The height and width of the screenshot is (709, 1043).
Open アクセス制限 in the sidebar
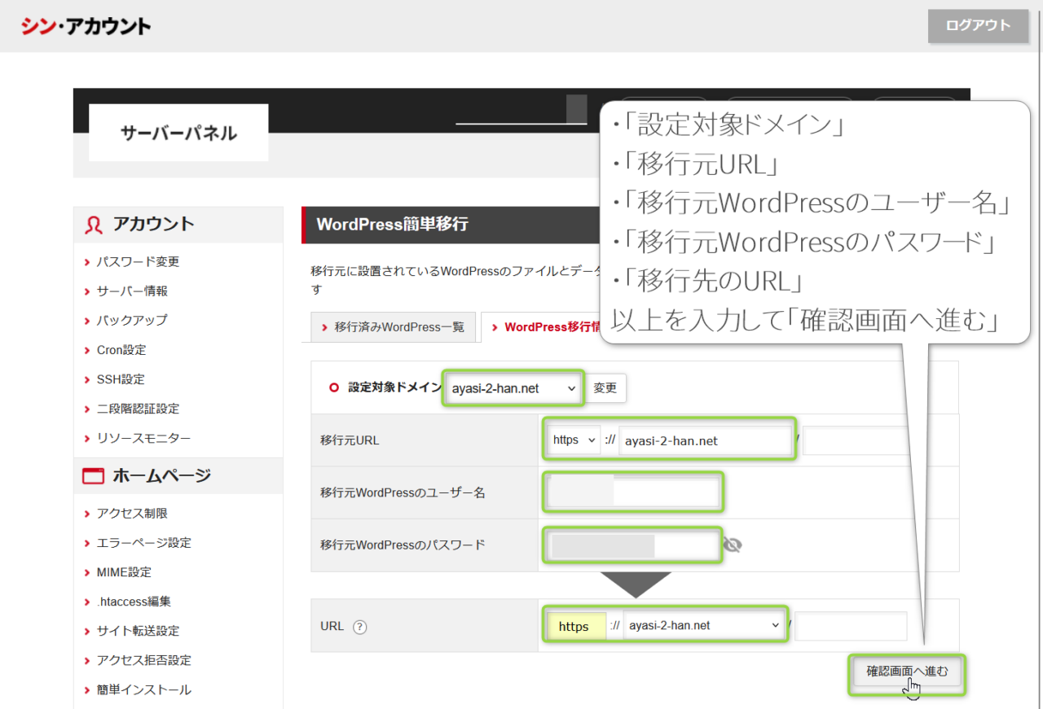click(132, 514)
